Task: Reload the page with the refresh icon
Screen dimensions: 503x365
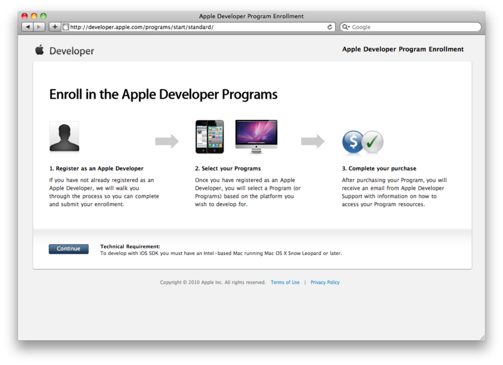Action: [x=329, y=27]
